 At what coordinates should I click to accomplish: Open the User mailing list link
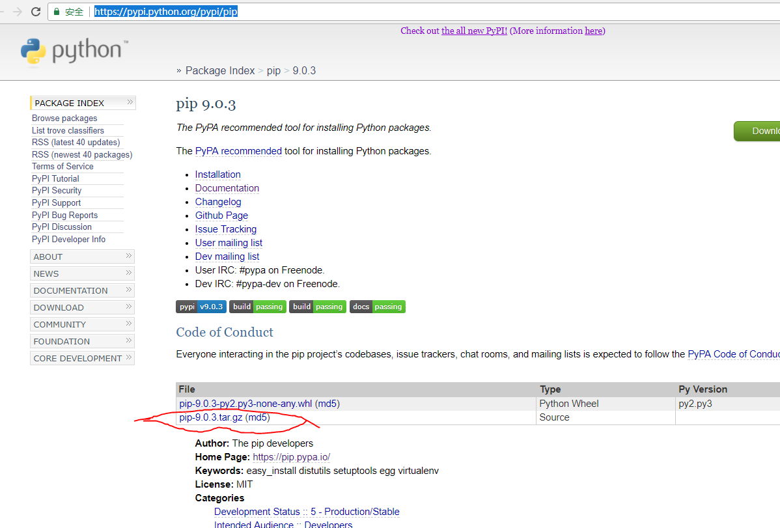pyautogui.click(x=229, y=243)
